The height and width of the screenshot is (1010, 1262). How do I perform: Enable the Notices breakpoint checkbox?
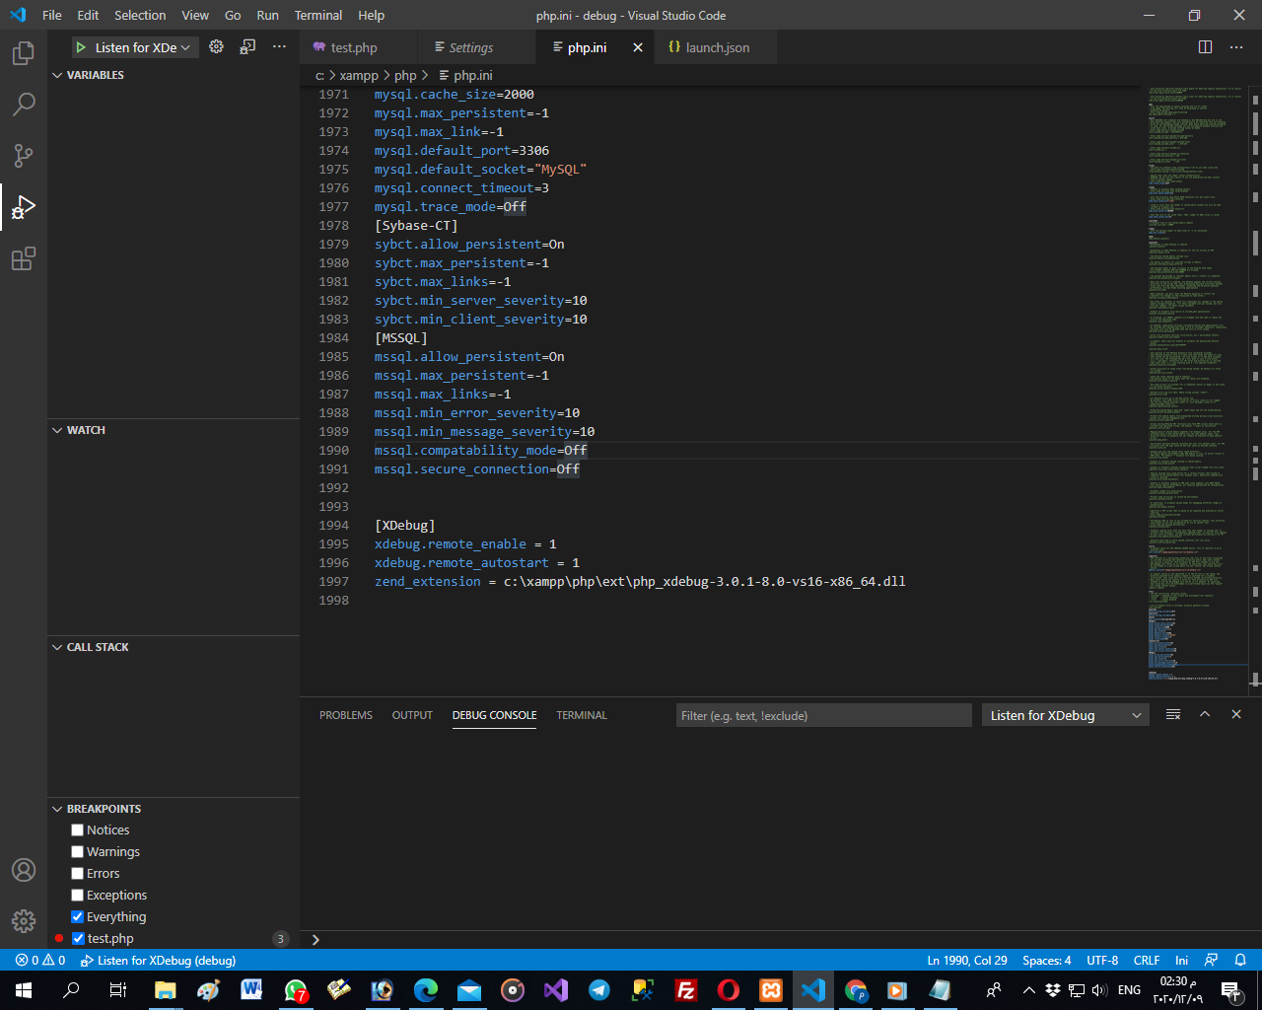tap(78, 830)
